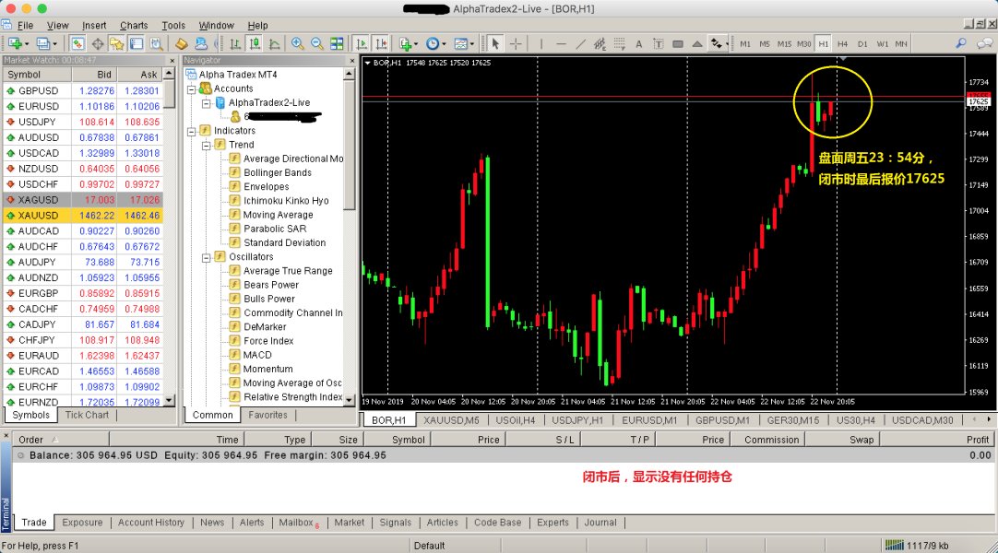998x553 pixels.
Task: Open the Templates dropdown in toolbar
Action: point(462,43)
